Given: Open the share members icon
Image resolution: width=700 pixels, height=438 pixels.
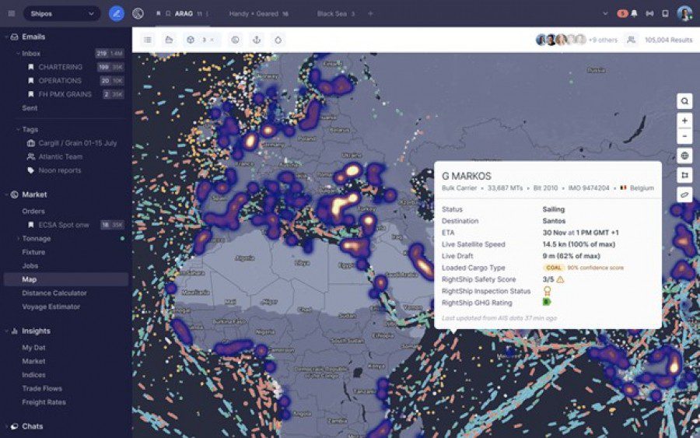Looking at the screenshot, I should [631, 40].
